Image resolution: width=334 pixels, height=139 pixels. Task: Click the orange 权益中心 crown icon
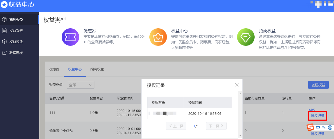(x=158, y=37)
